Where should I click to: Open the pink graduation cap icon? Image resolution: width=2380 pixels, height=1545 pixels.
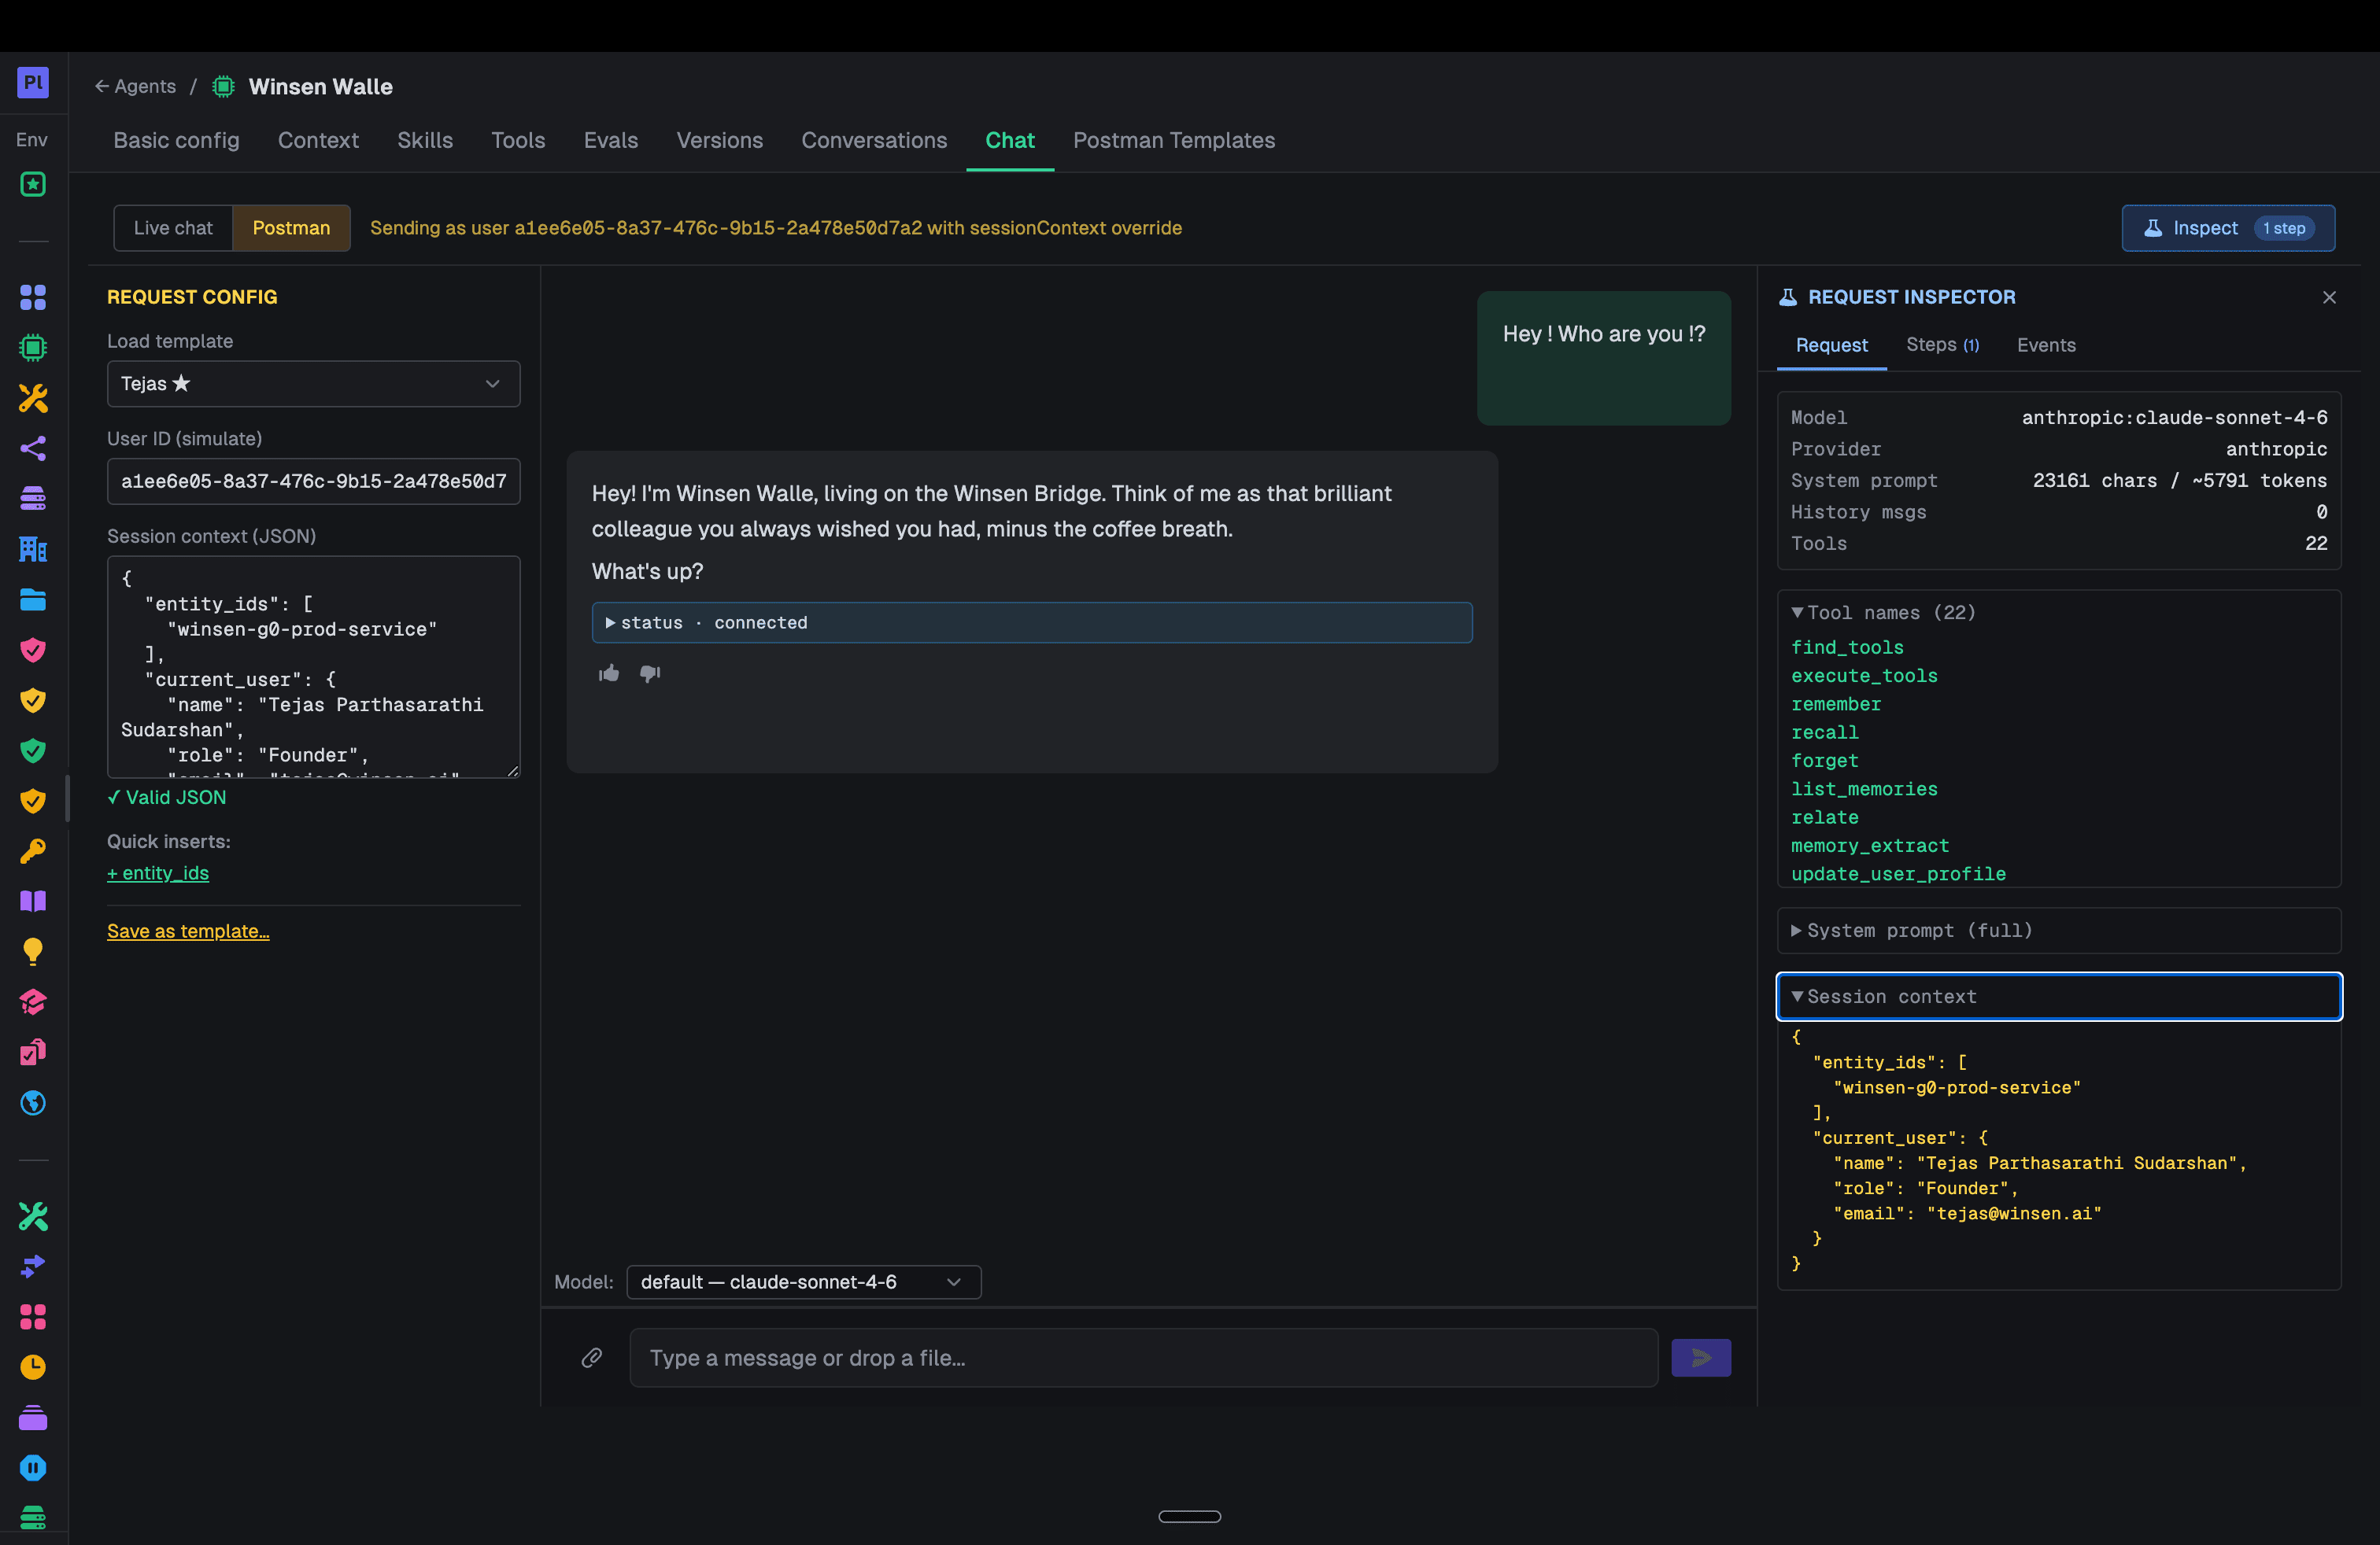click(33, 1002)
